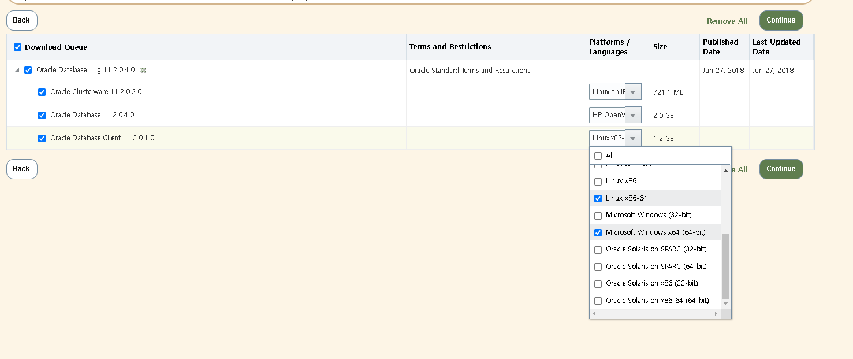Check Microsoft Windows (32-bit) option

coord(598,216)
